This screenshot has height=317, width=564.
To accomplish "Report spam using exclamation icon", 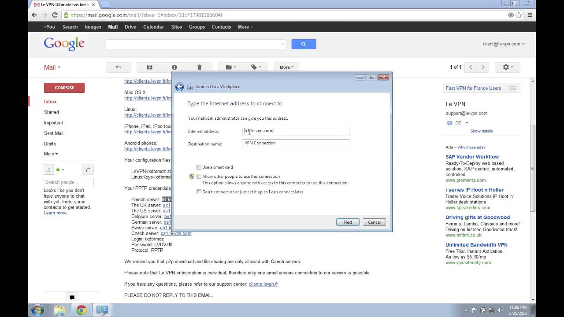I will click(x=174, y=67).
